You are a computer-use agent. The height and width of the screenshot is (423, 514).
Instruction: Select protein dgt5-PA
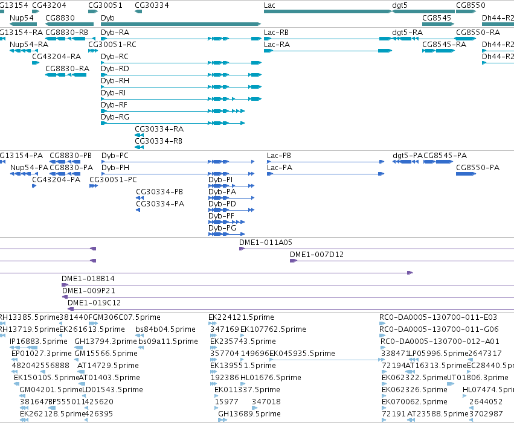coord(408,156)
